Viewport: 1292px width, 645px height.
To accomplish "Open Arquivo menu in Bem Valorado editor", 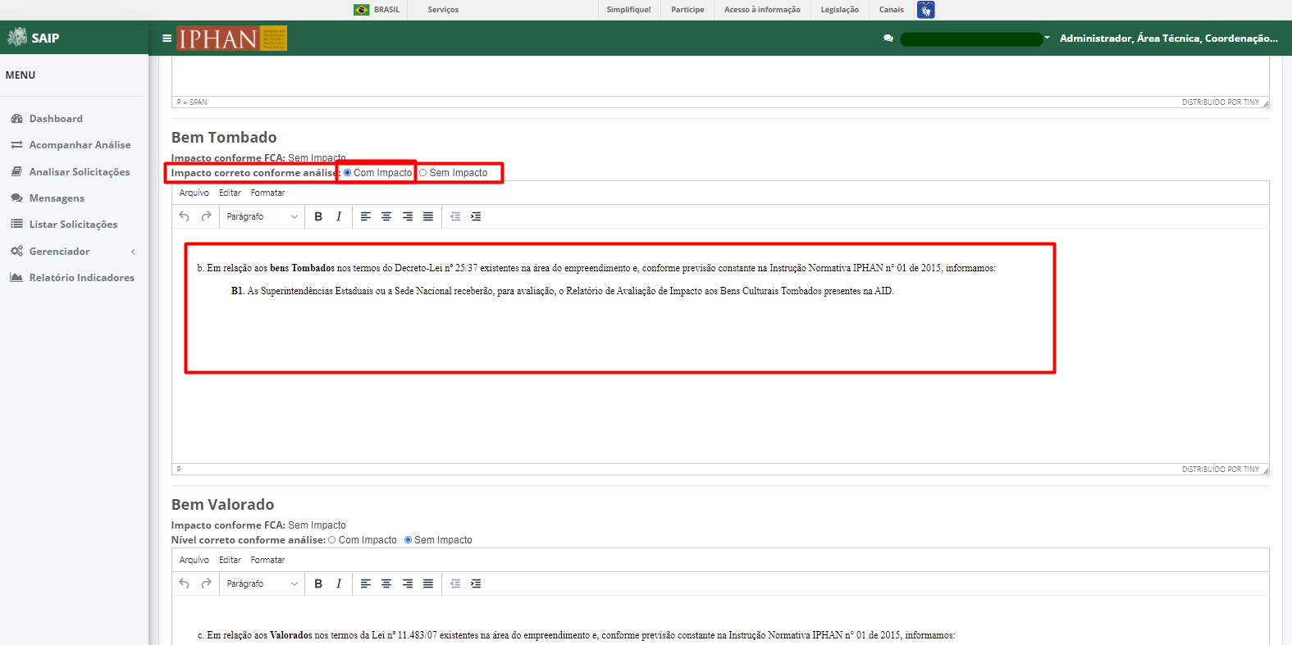I will (x=194, y=560).
